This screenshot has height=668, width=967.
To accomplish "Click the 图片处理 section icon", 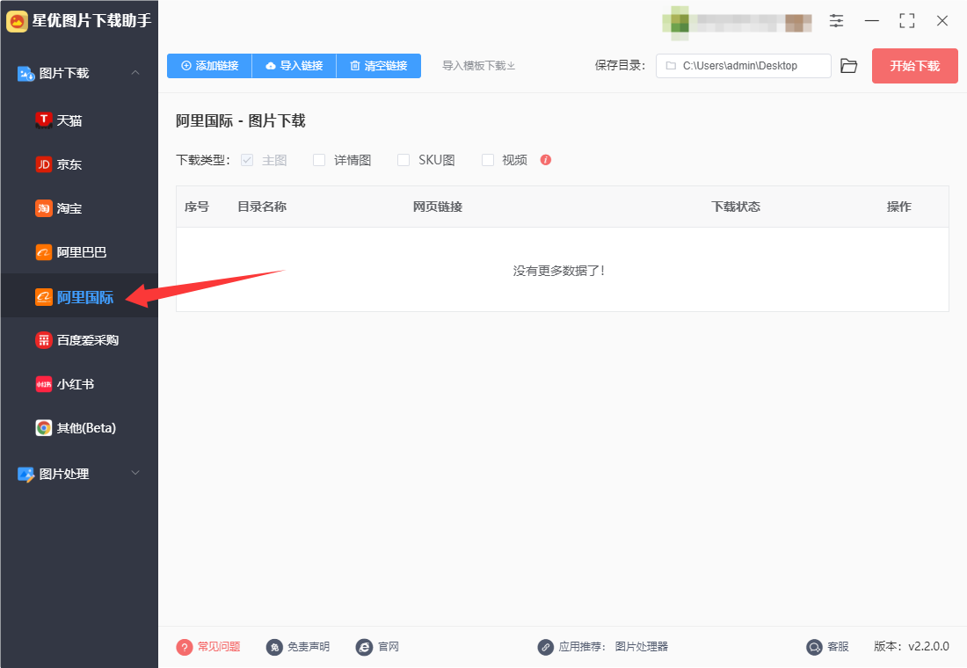I will pos(25,475).
